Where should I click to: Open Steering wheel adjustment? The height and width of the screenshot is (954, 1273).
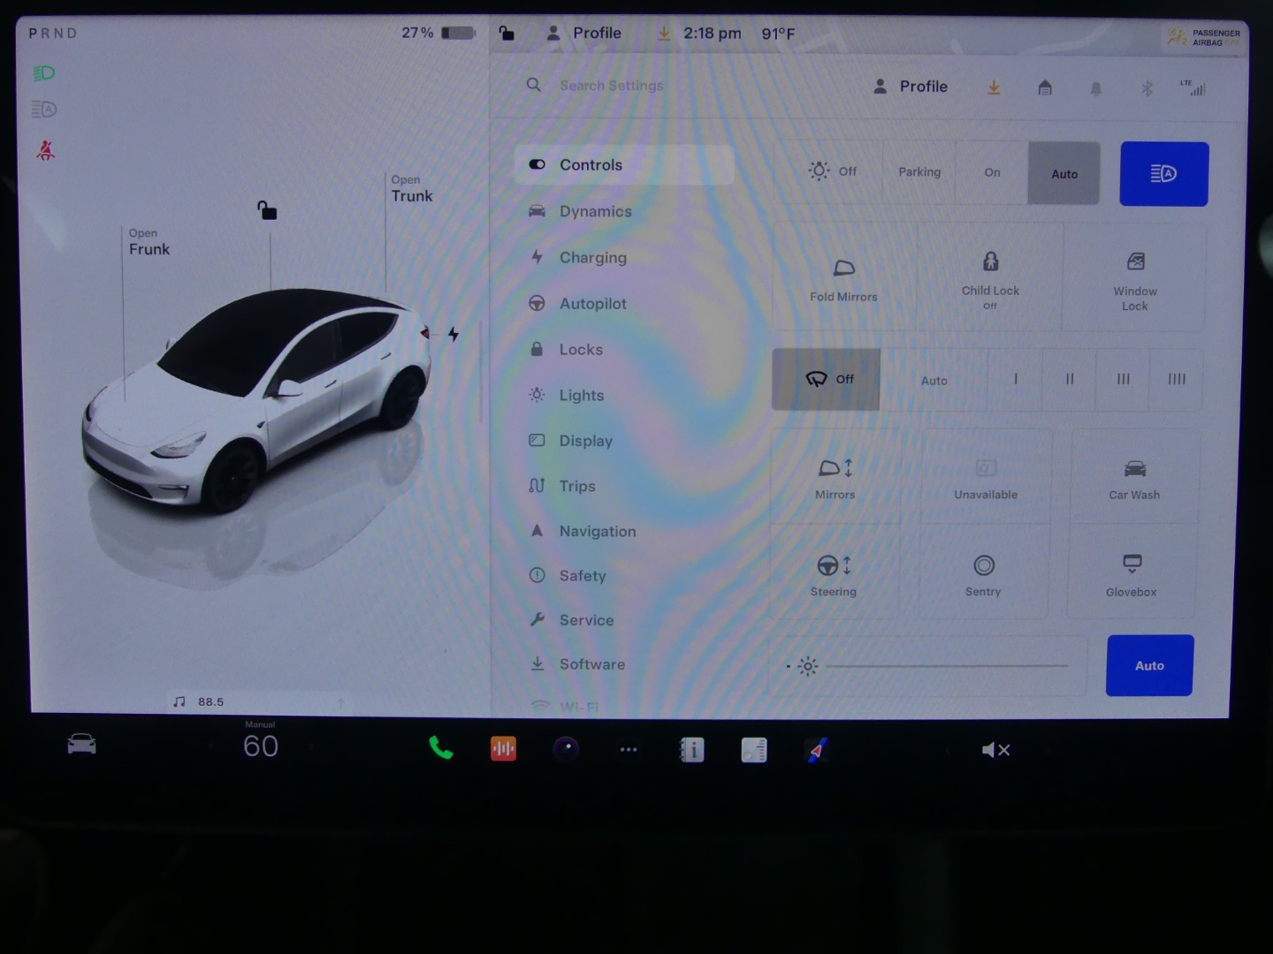tap(834, 574)
